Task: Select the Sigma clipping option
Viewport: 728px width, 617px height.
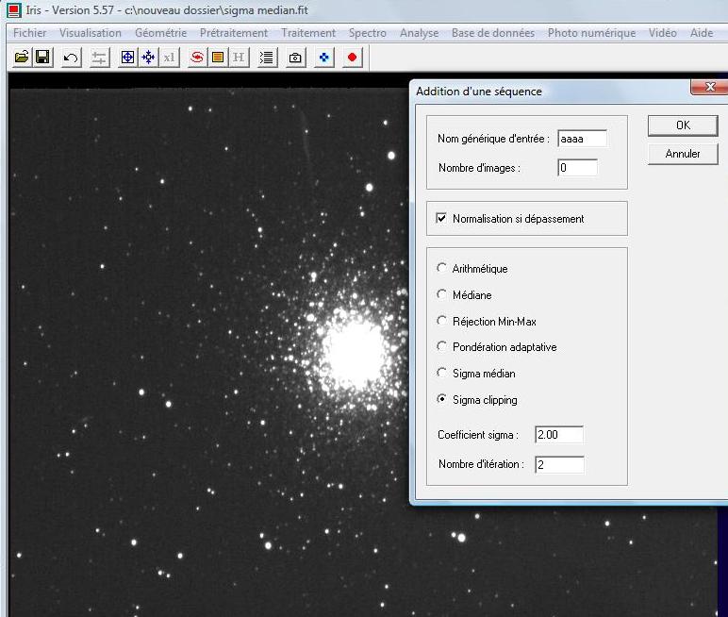Action: point(441,399)
